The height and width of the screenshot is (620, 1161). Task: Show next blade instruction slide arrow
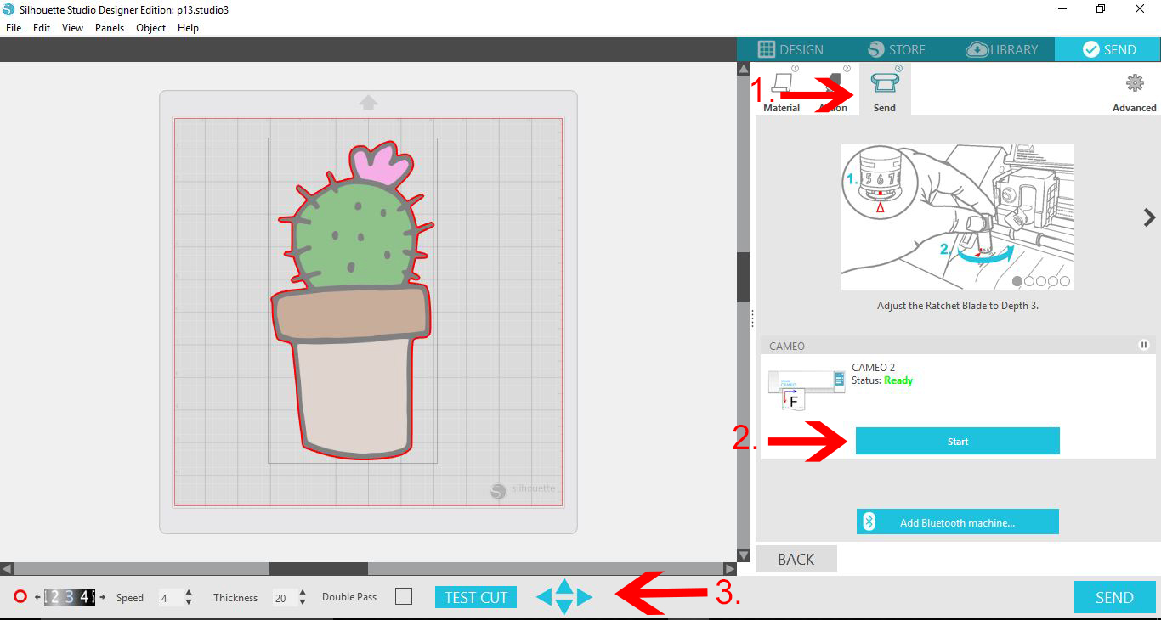[1149, 217]
